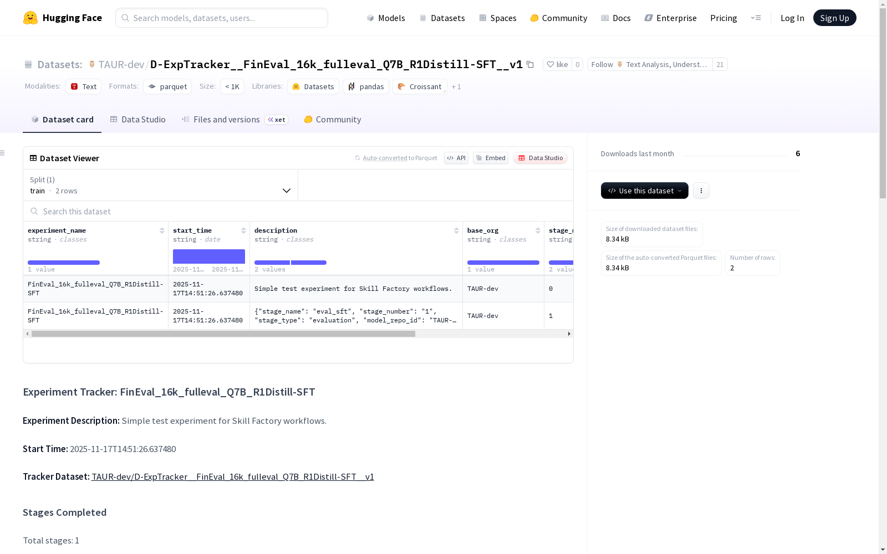Screen dimensions: 887x554
Task: Open the Tracker Dataset link
Action: pyautogui.click(x=233, y=476)
